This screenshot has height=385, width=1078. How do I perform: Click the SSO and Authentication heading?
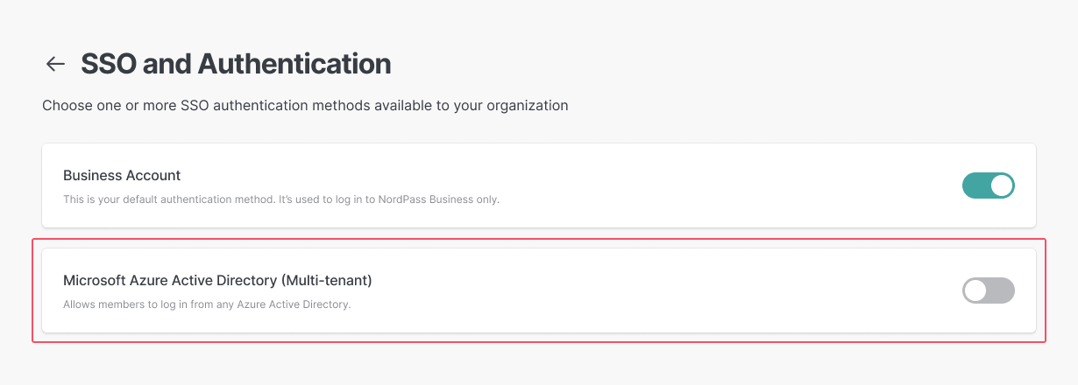pos(236,64)
